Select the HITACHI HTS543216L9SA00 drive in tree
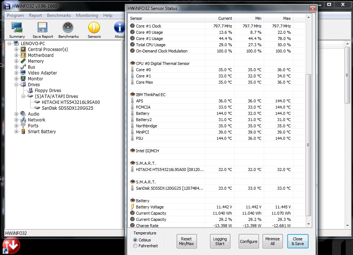The height and width of the screenshot is (255, 353). click(71, 102)
